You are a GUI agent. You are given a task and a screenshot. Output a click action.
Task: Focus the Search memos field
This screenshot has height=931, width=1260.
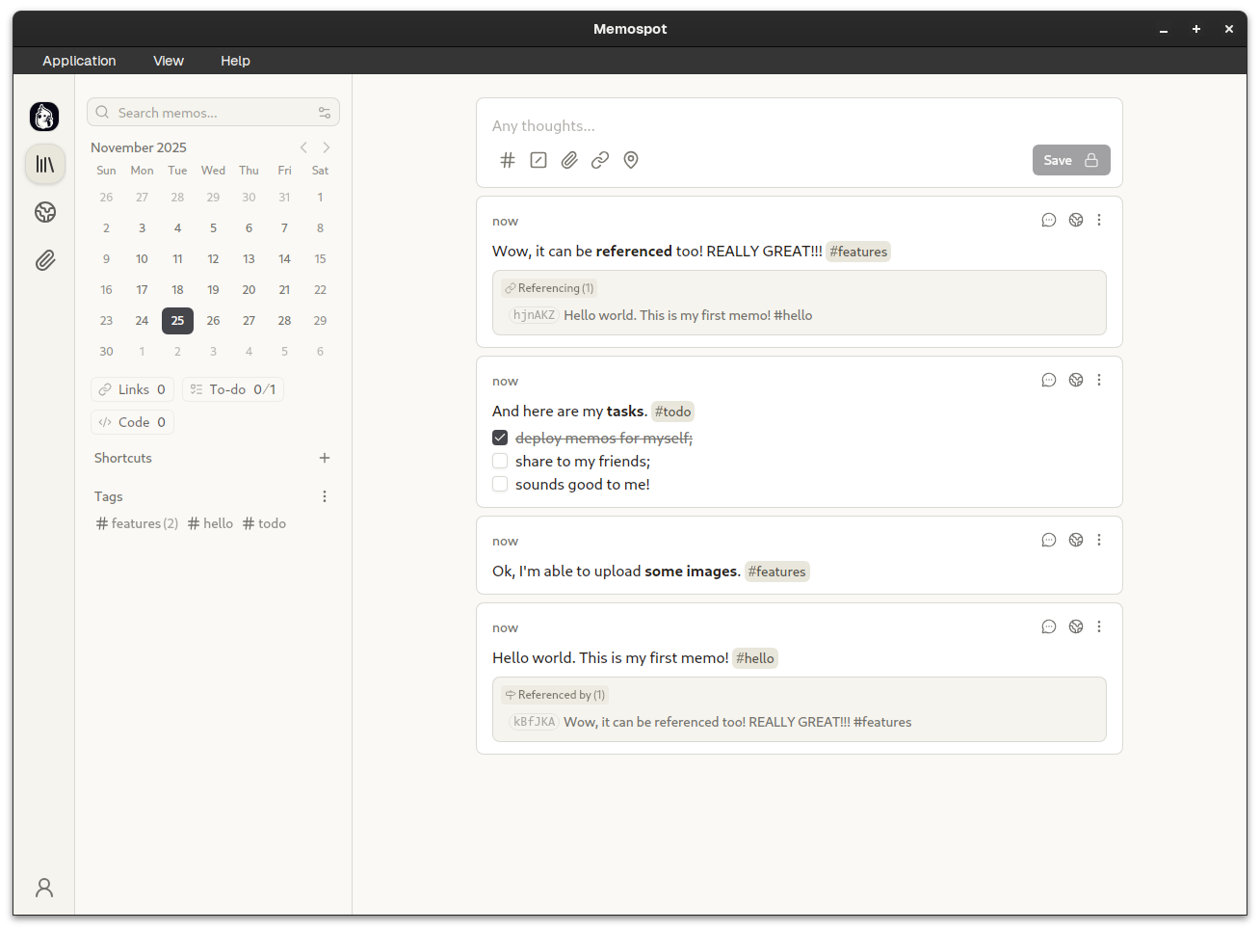[213, 113]
